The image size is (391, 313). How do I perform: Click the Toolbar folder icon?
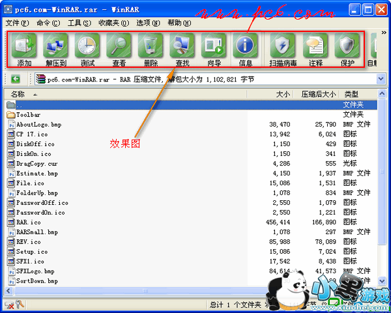(10, 115)
